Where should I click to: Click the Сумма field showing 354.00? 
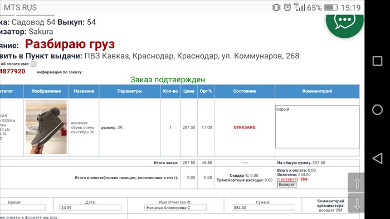pos(262,207)
